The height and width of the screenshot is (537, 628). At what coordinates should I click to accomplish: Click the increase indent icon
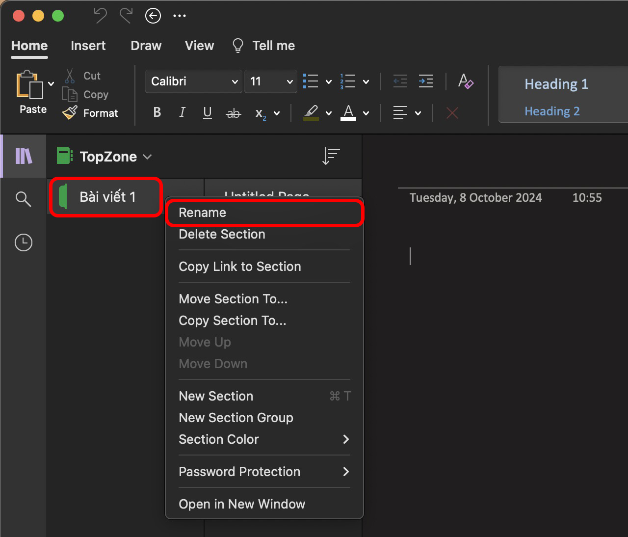click(x=426, y=81)
